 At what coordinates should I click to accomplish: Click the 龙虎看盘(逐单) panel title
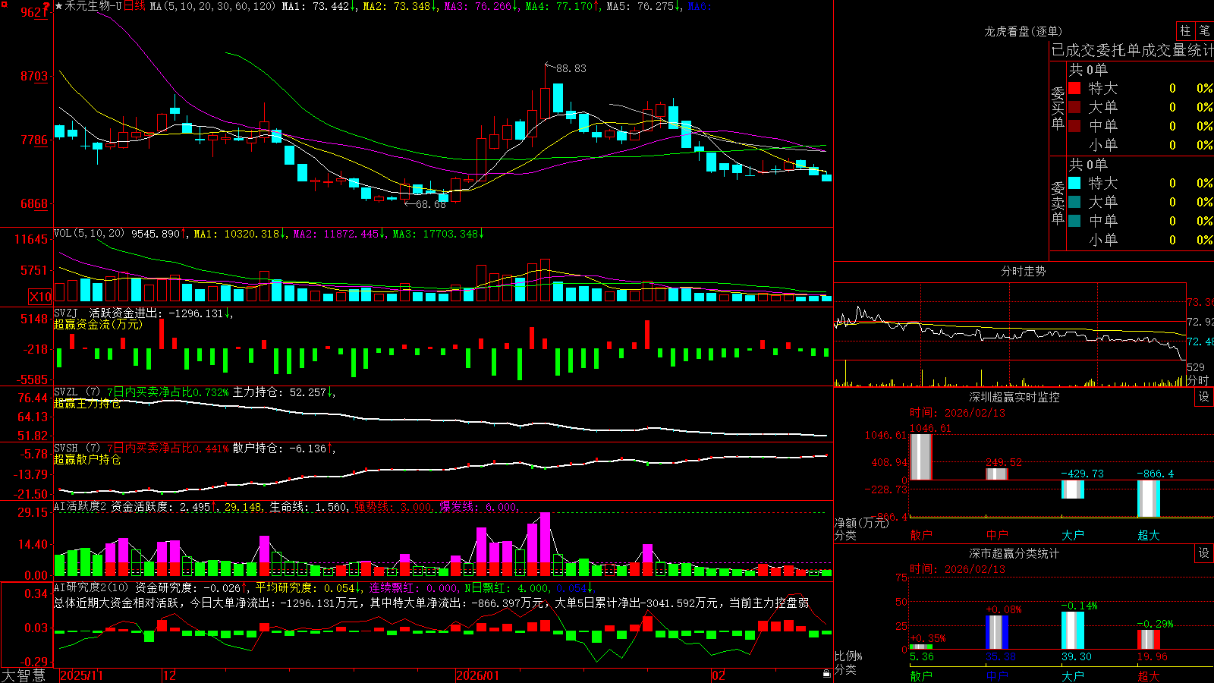[x=1024, y=31]
